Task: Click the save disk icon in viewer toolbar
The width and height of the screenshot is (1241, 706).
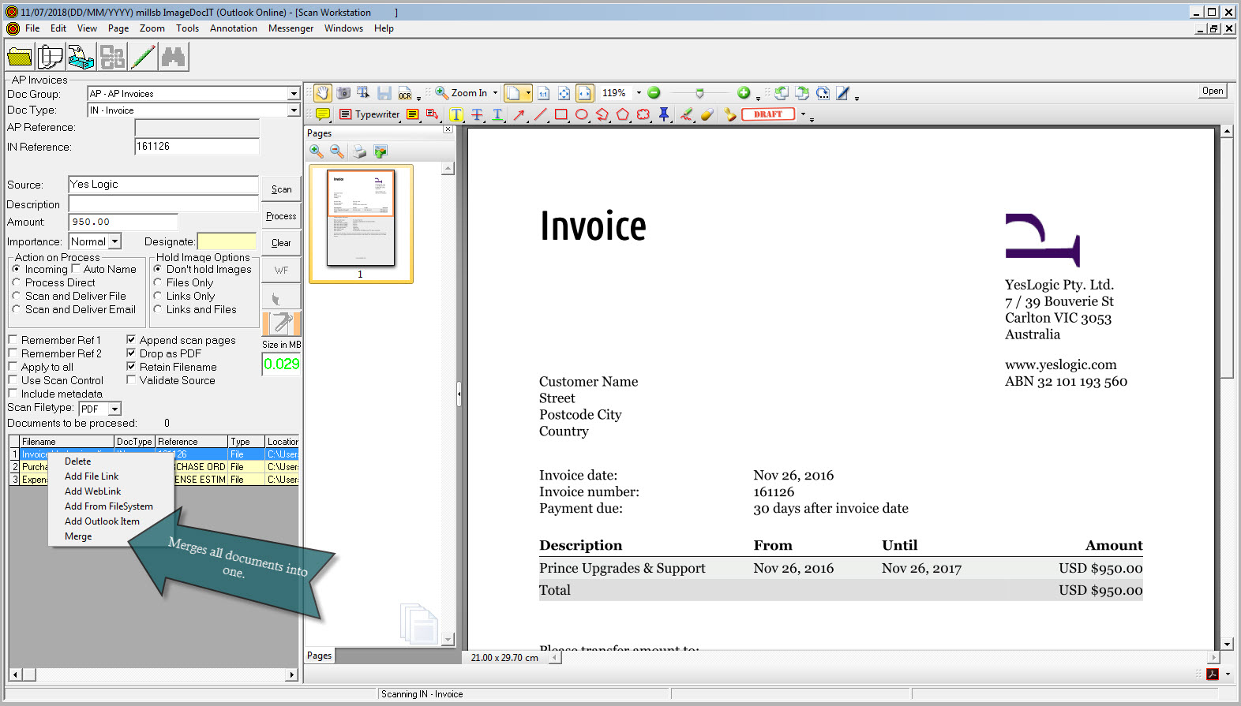Action: click(x=384, y=93)
